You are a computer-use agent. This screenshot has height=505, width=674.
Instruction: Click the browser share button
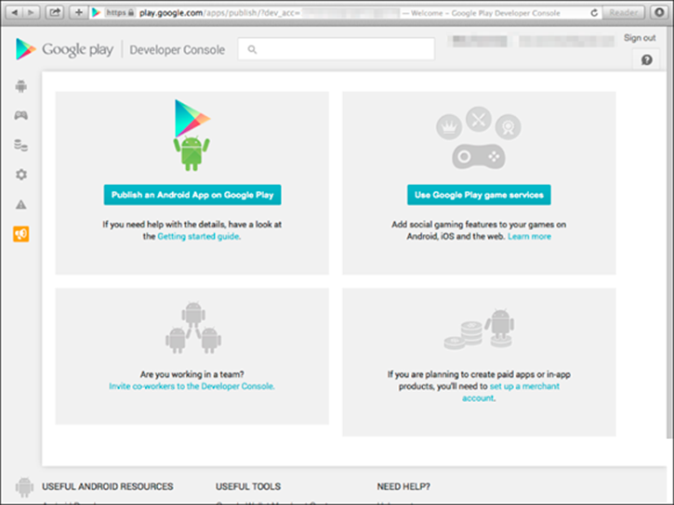click(x=55, y=12)
